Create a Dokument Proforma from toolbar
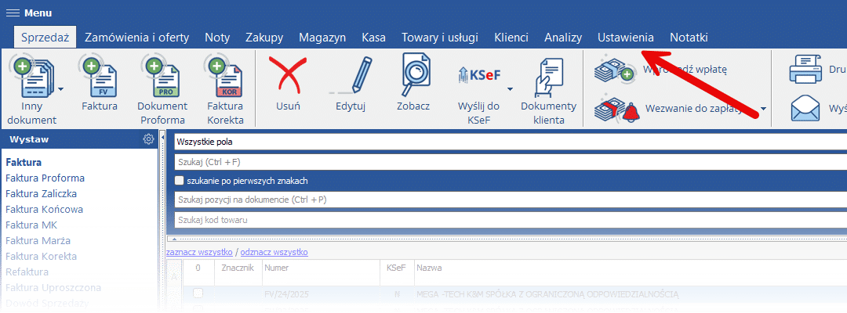Viewport: 847px width, 313px height. coord(162,77)
